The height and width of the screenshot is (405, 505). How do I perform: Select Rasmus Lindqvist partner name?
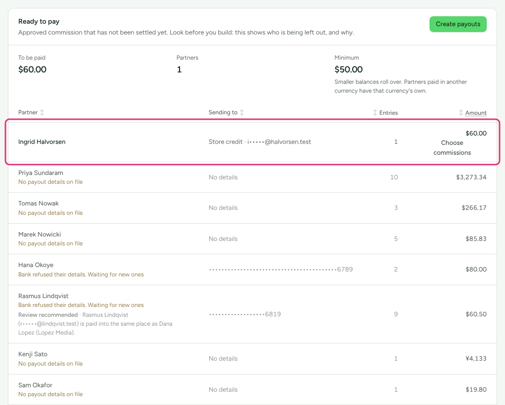click(x=43, y=296)
